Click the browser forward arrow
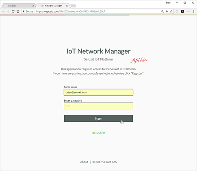197x171 pixels. [8, 11]
